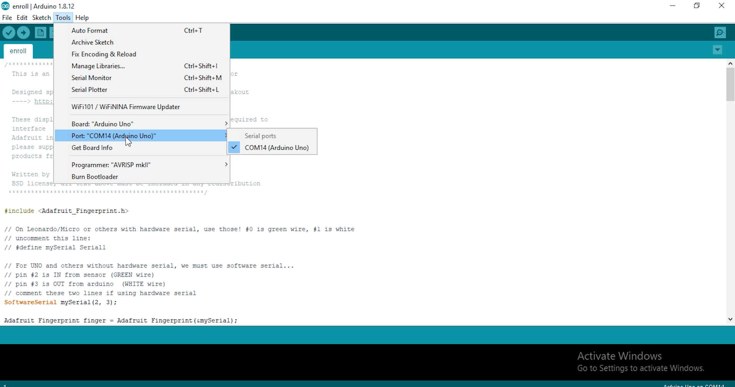Create a new sketch via the document icon
This screenshot has height=387, width=735.
[x=40, y=33]
